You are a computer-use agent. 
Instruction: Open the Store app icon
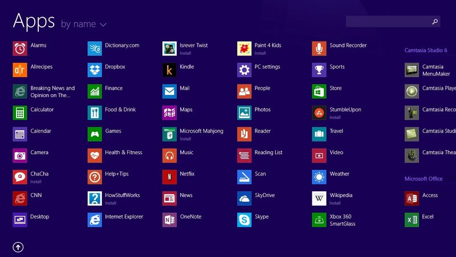[x=319, y=91]
